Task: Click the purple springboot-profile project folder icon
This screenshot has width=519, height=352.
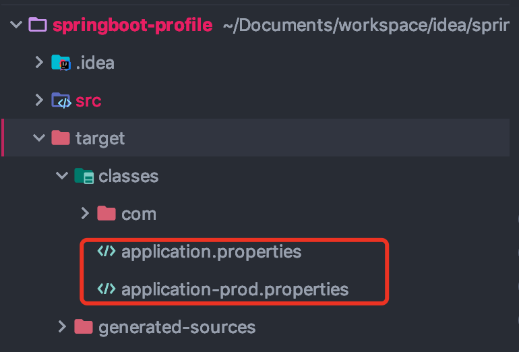Action: tap(38, 26)
